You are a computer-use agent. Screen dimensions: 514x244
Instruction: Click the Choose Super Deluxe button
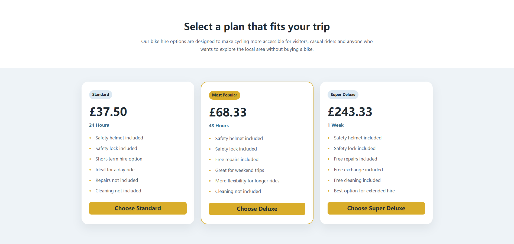pyautogui.click(x=376, y=208)
